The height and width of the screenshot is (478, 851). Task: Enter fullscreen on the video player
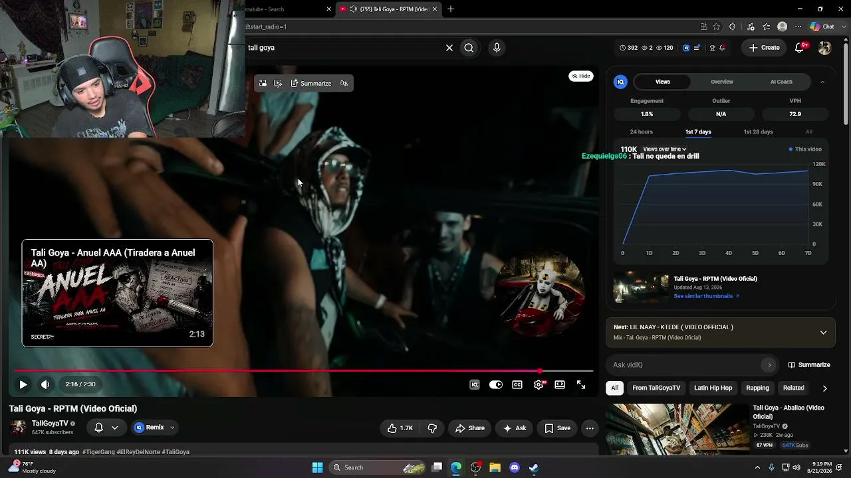[581, 384]
